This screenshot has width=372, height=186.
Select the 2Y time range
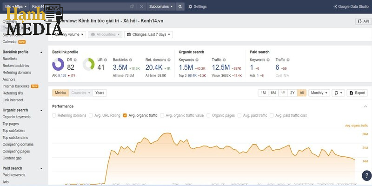coord(292,93)
